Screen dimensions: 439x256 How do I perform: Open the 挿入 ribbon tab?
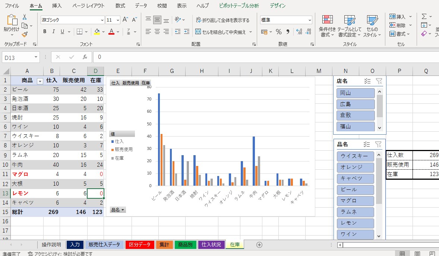coord(57,6)
